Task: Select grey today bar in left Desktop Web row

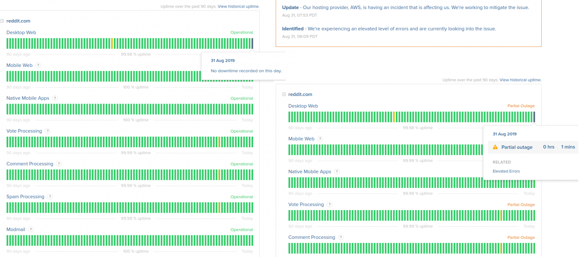Action: 252,44
